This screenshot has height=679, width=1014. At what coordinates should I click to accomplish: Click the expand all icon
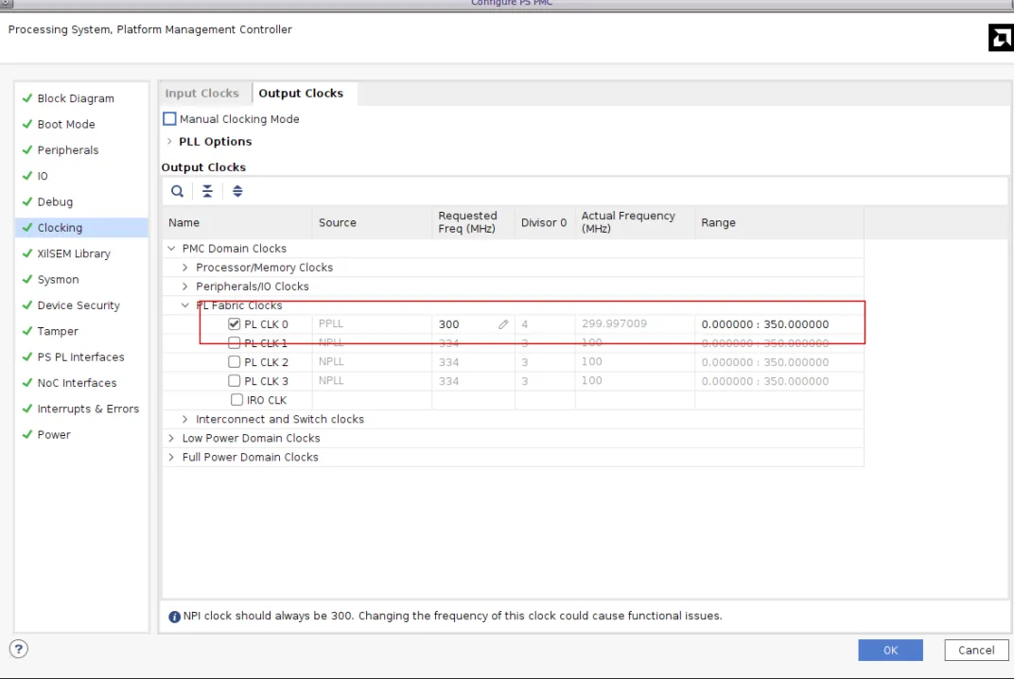(x=237, y=191)
